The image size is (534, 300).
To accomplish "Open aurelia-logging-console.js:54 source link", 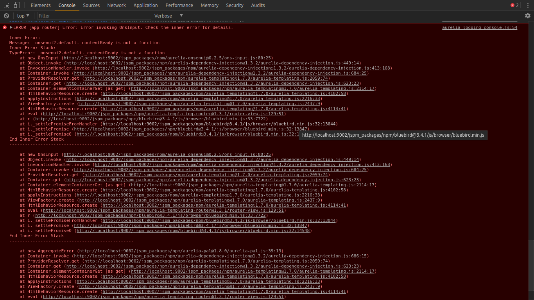I will click(480, 27).
